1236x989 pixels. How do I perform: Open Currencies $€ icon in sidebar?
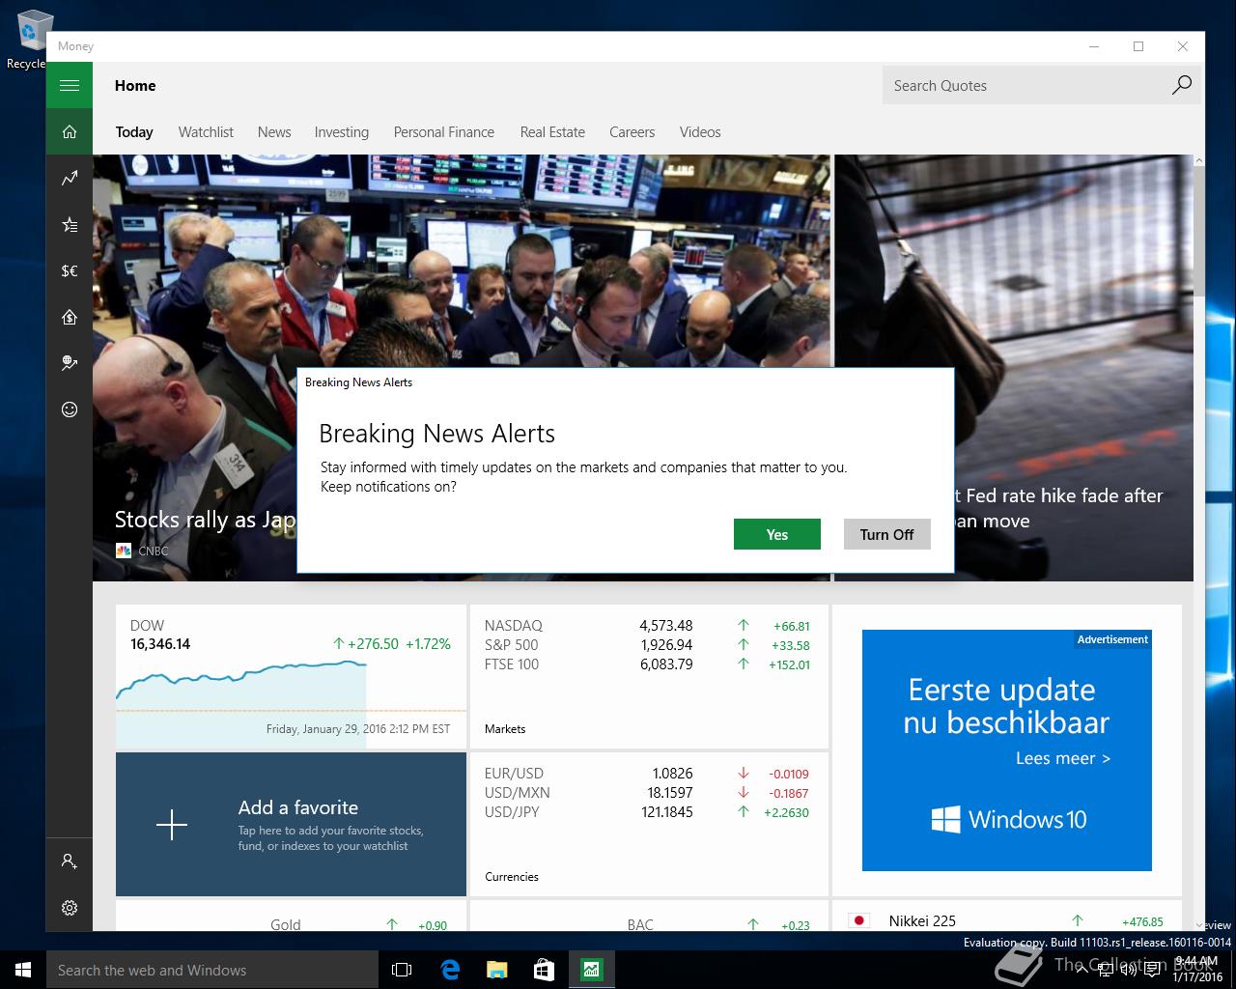pyautogui.click(x=70, y=270)
